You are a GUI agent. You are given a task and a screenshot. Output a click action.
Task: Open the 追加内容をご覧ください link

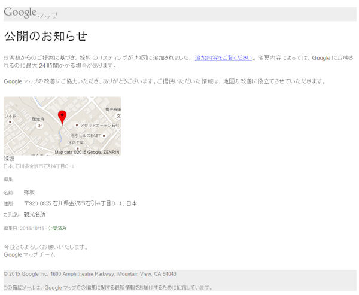tap(223, 58)
